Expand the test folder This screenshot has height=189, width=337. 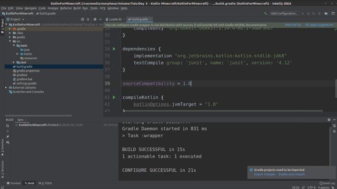(14, 62)
